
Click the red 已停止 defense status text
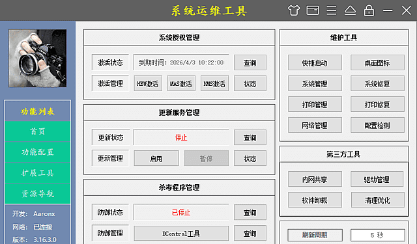[181, 212]
